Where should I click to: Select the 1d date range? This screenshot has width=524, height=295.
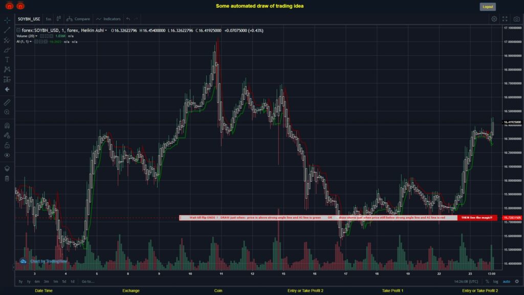pos(73,282)
